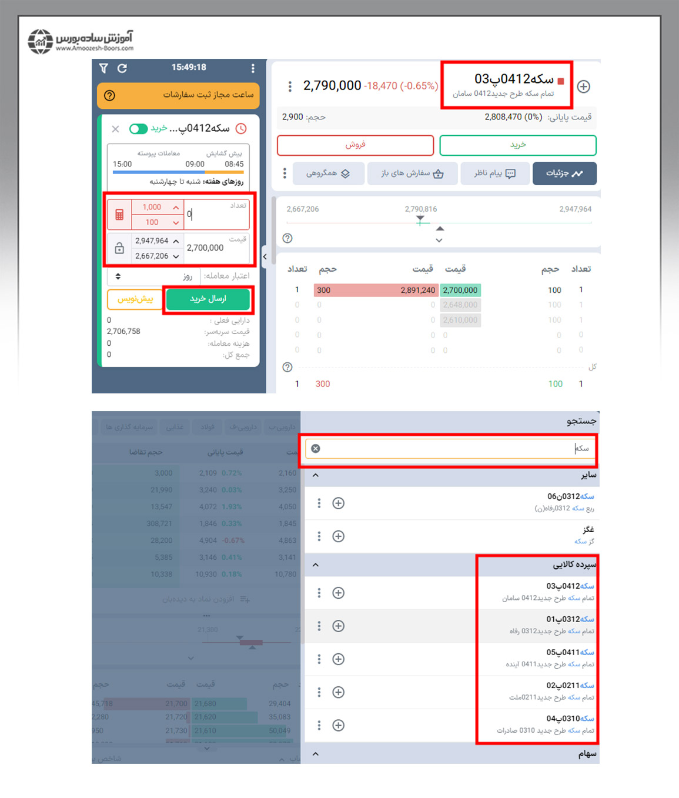This screenshot has width=679, height=798.
Task: Click the red-outlined فروش sell button
Action: pos(355,145)
